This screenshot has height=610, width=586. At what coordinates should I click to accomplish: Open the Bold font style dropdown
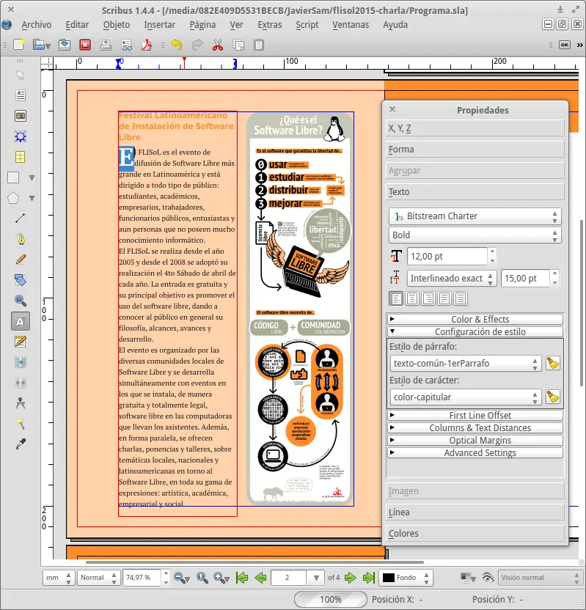click(x=475, y=235)
